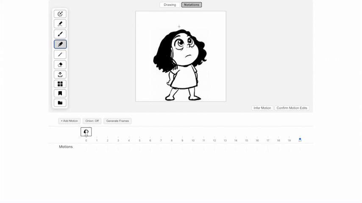Select the paintbrush tool
Screen dimensions: 362x203
point(60,34)
